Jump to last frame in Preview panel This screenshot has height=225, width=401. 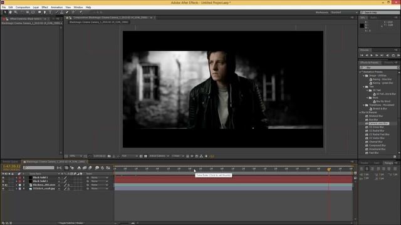point(382,56)
